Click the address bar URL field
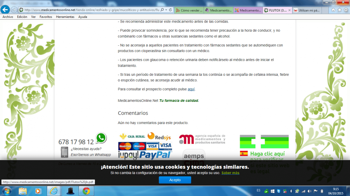The image size is (350, 196). 92,10
